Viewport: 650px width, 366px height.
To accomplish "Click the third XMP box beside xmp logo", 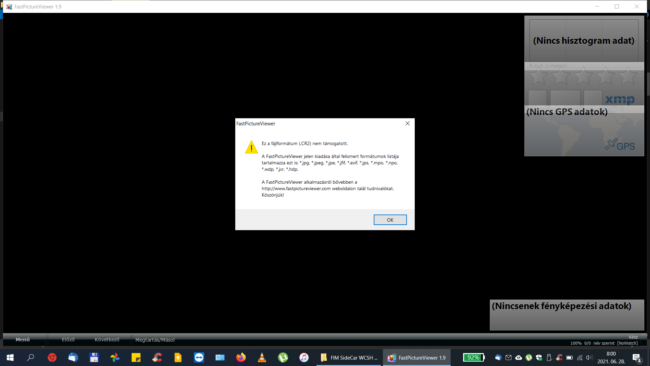I will [593, 98].
